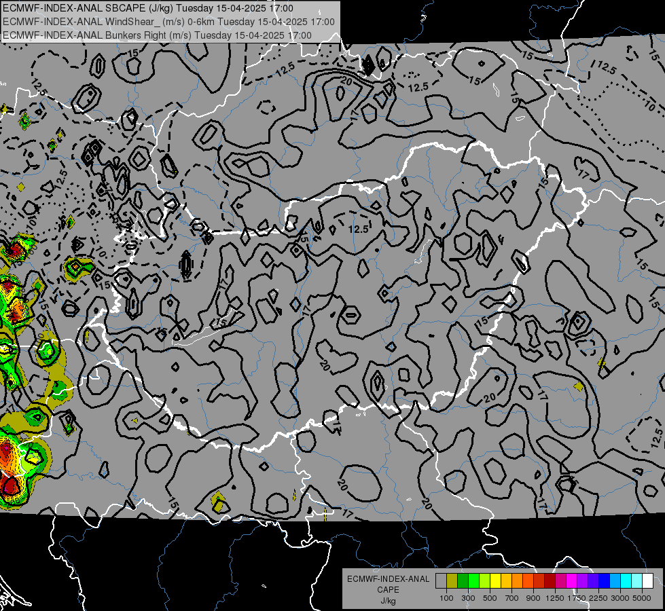Select the bright cyan legend swatch
This screenshot has width=665, height=611.
click(626, 581)
